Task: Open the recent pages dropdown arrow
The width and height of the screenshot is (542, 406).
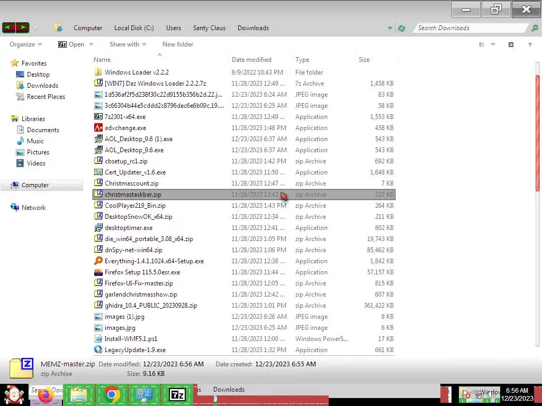Action: (34, 29)
